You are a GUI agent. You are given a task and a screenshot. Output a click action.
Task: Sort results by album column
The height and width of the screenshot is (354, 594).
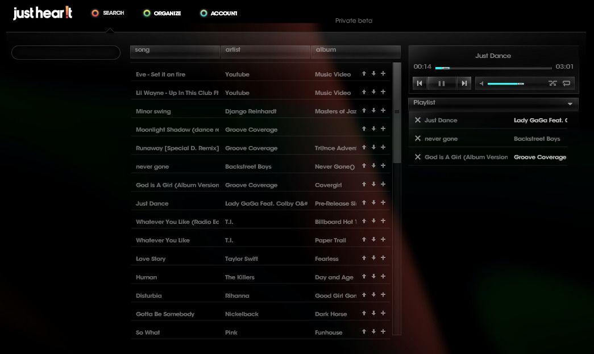tap(356, 52)
